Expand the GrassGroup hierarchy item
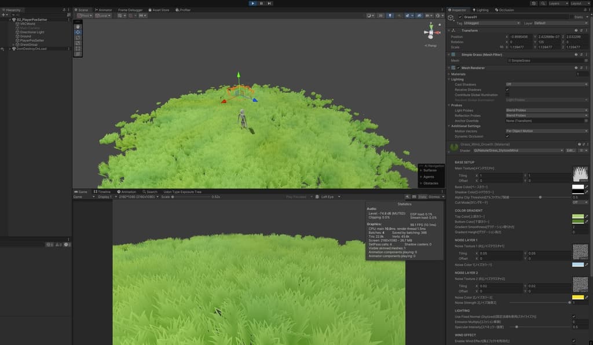Image resolution: width=593 pixels, height=345 pixels. coord(14,45)
